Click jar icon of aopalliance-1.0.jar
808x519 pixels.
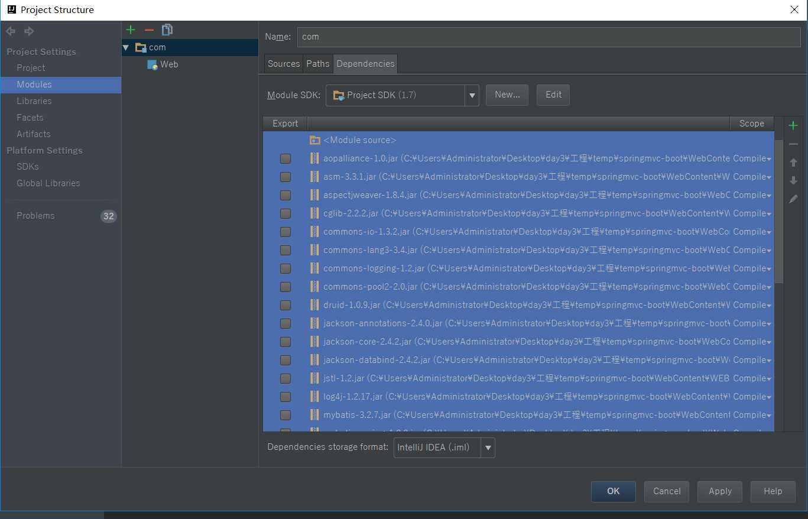coord(315,158)
